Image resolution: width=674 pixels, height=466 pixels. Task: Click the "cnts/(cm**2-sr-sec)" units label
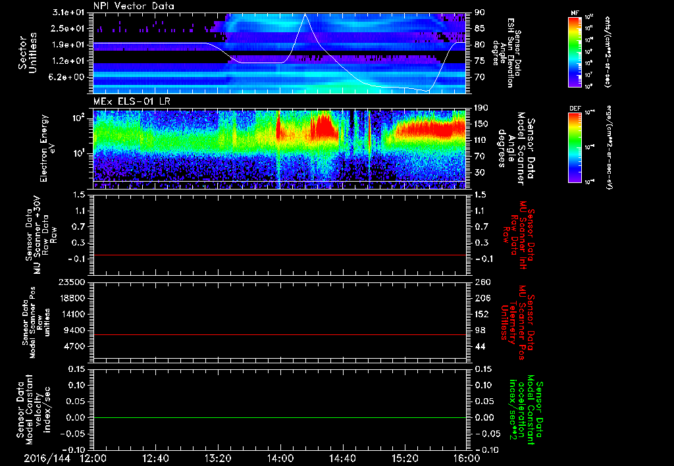[608, 52]
